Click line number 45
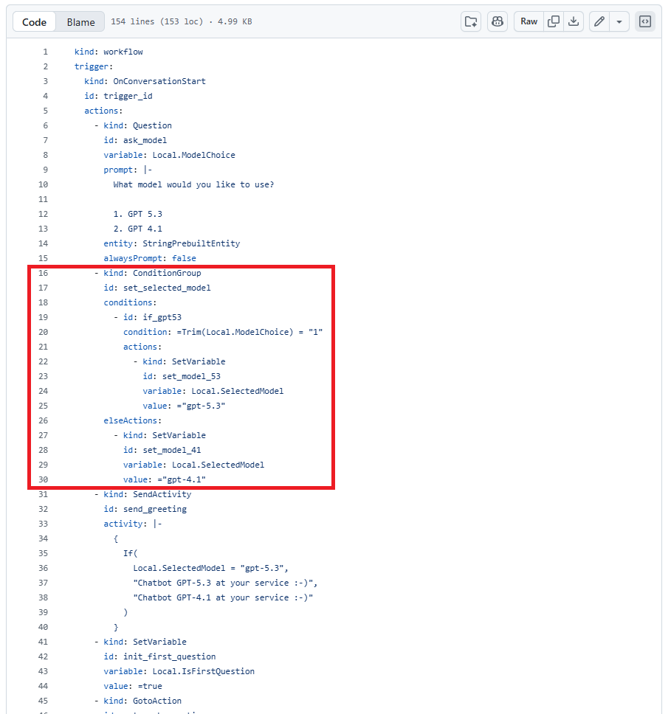The height and width of the screenshot is (714, 668). coord(43,701)
